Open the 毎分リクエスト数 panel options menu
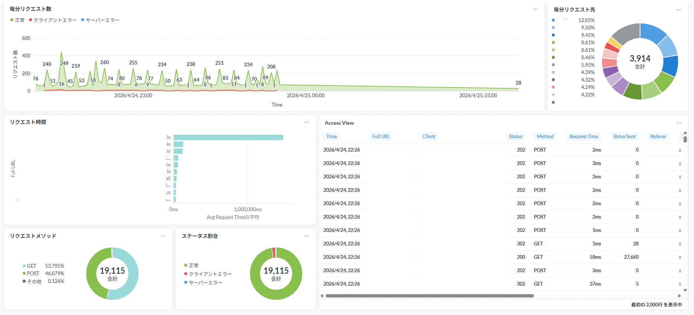The height and width of the screenshot is (315, 694). (535, 9)
